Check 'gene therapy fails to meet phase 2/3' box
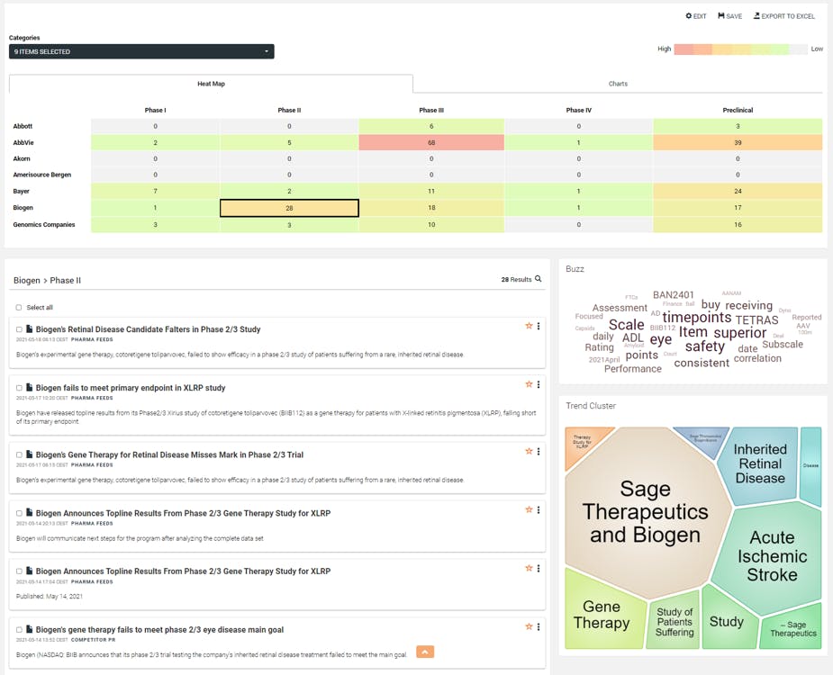 coord(19,629)
